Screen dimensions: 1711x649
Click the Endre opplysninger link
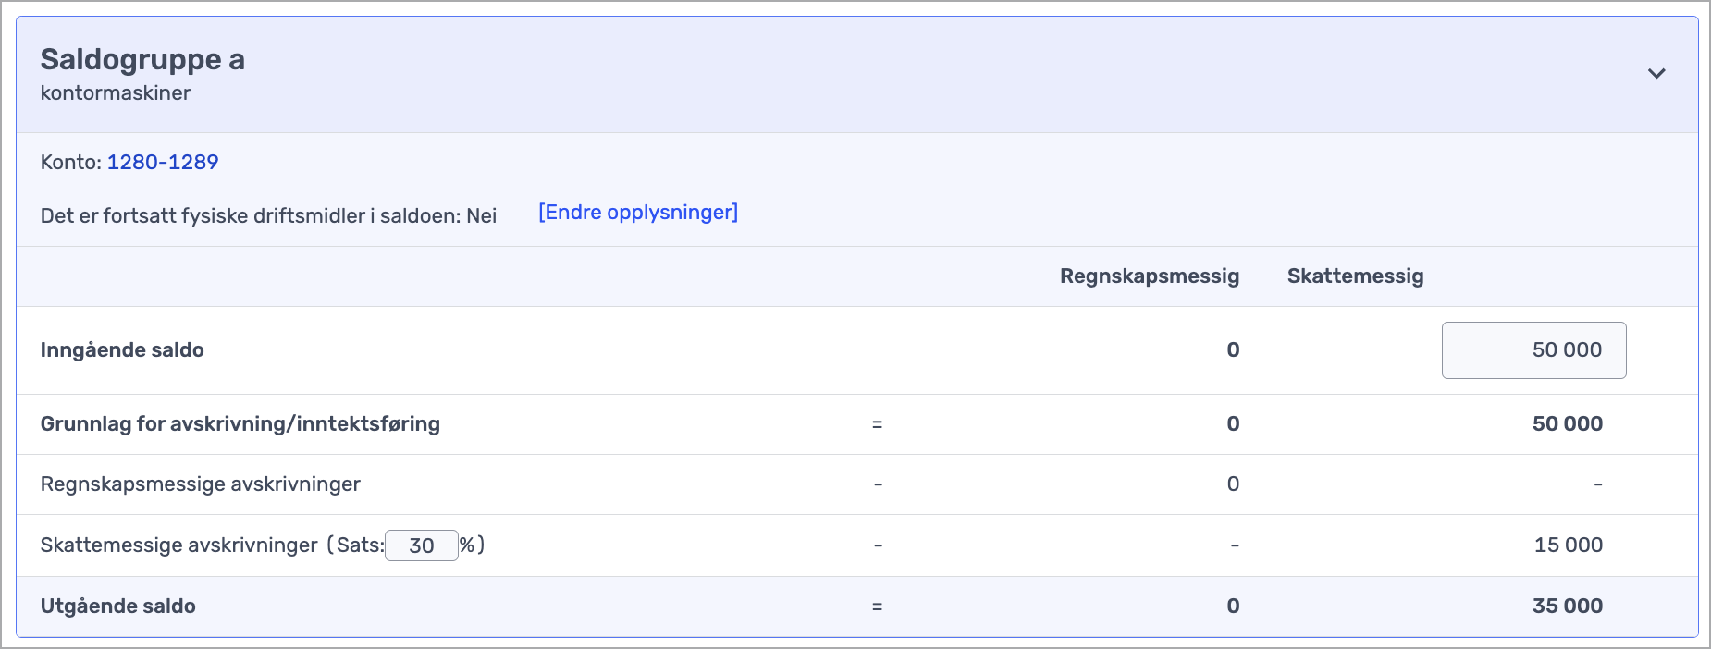pos(638,213)
